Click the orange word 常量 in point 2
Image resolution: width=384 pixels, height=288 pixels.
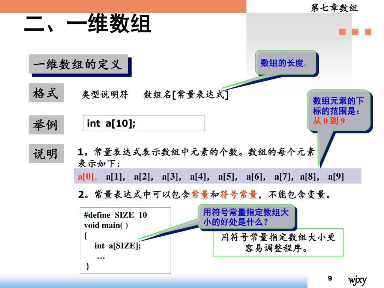(x=200, y=195)
